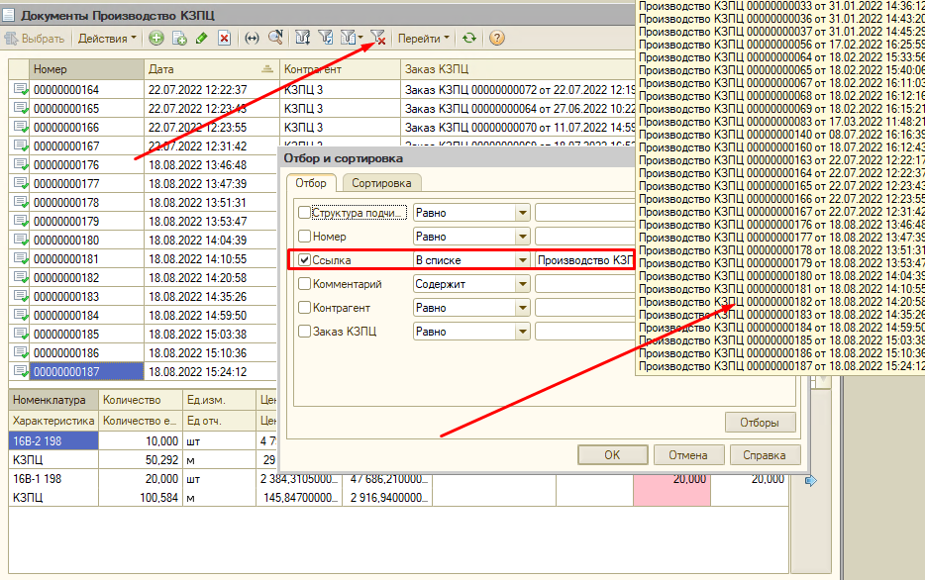This screenshot has height=580, width=925.
Task: Click the Filter by current value icon
Action: pos(326,39)
